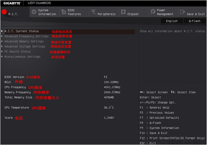The width and height of the screenshot is (208, 145).
Task: Click the F8 Q-Flash hint line
Action: pyautogui.click(x=150, y=123)
